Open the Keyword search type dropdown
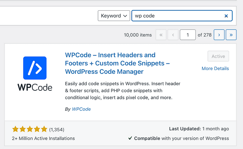The height and width of the screenshot is (149, 243). (114, 16)
